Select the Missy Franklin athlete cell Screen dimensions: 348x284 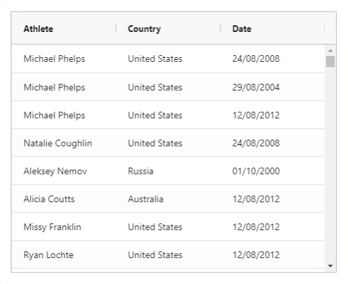[x=64, y=227]
